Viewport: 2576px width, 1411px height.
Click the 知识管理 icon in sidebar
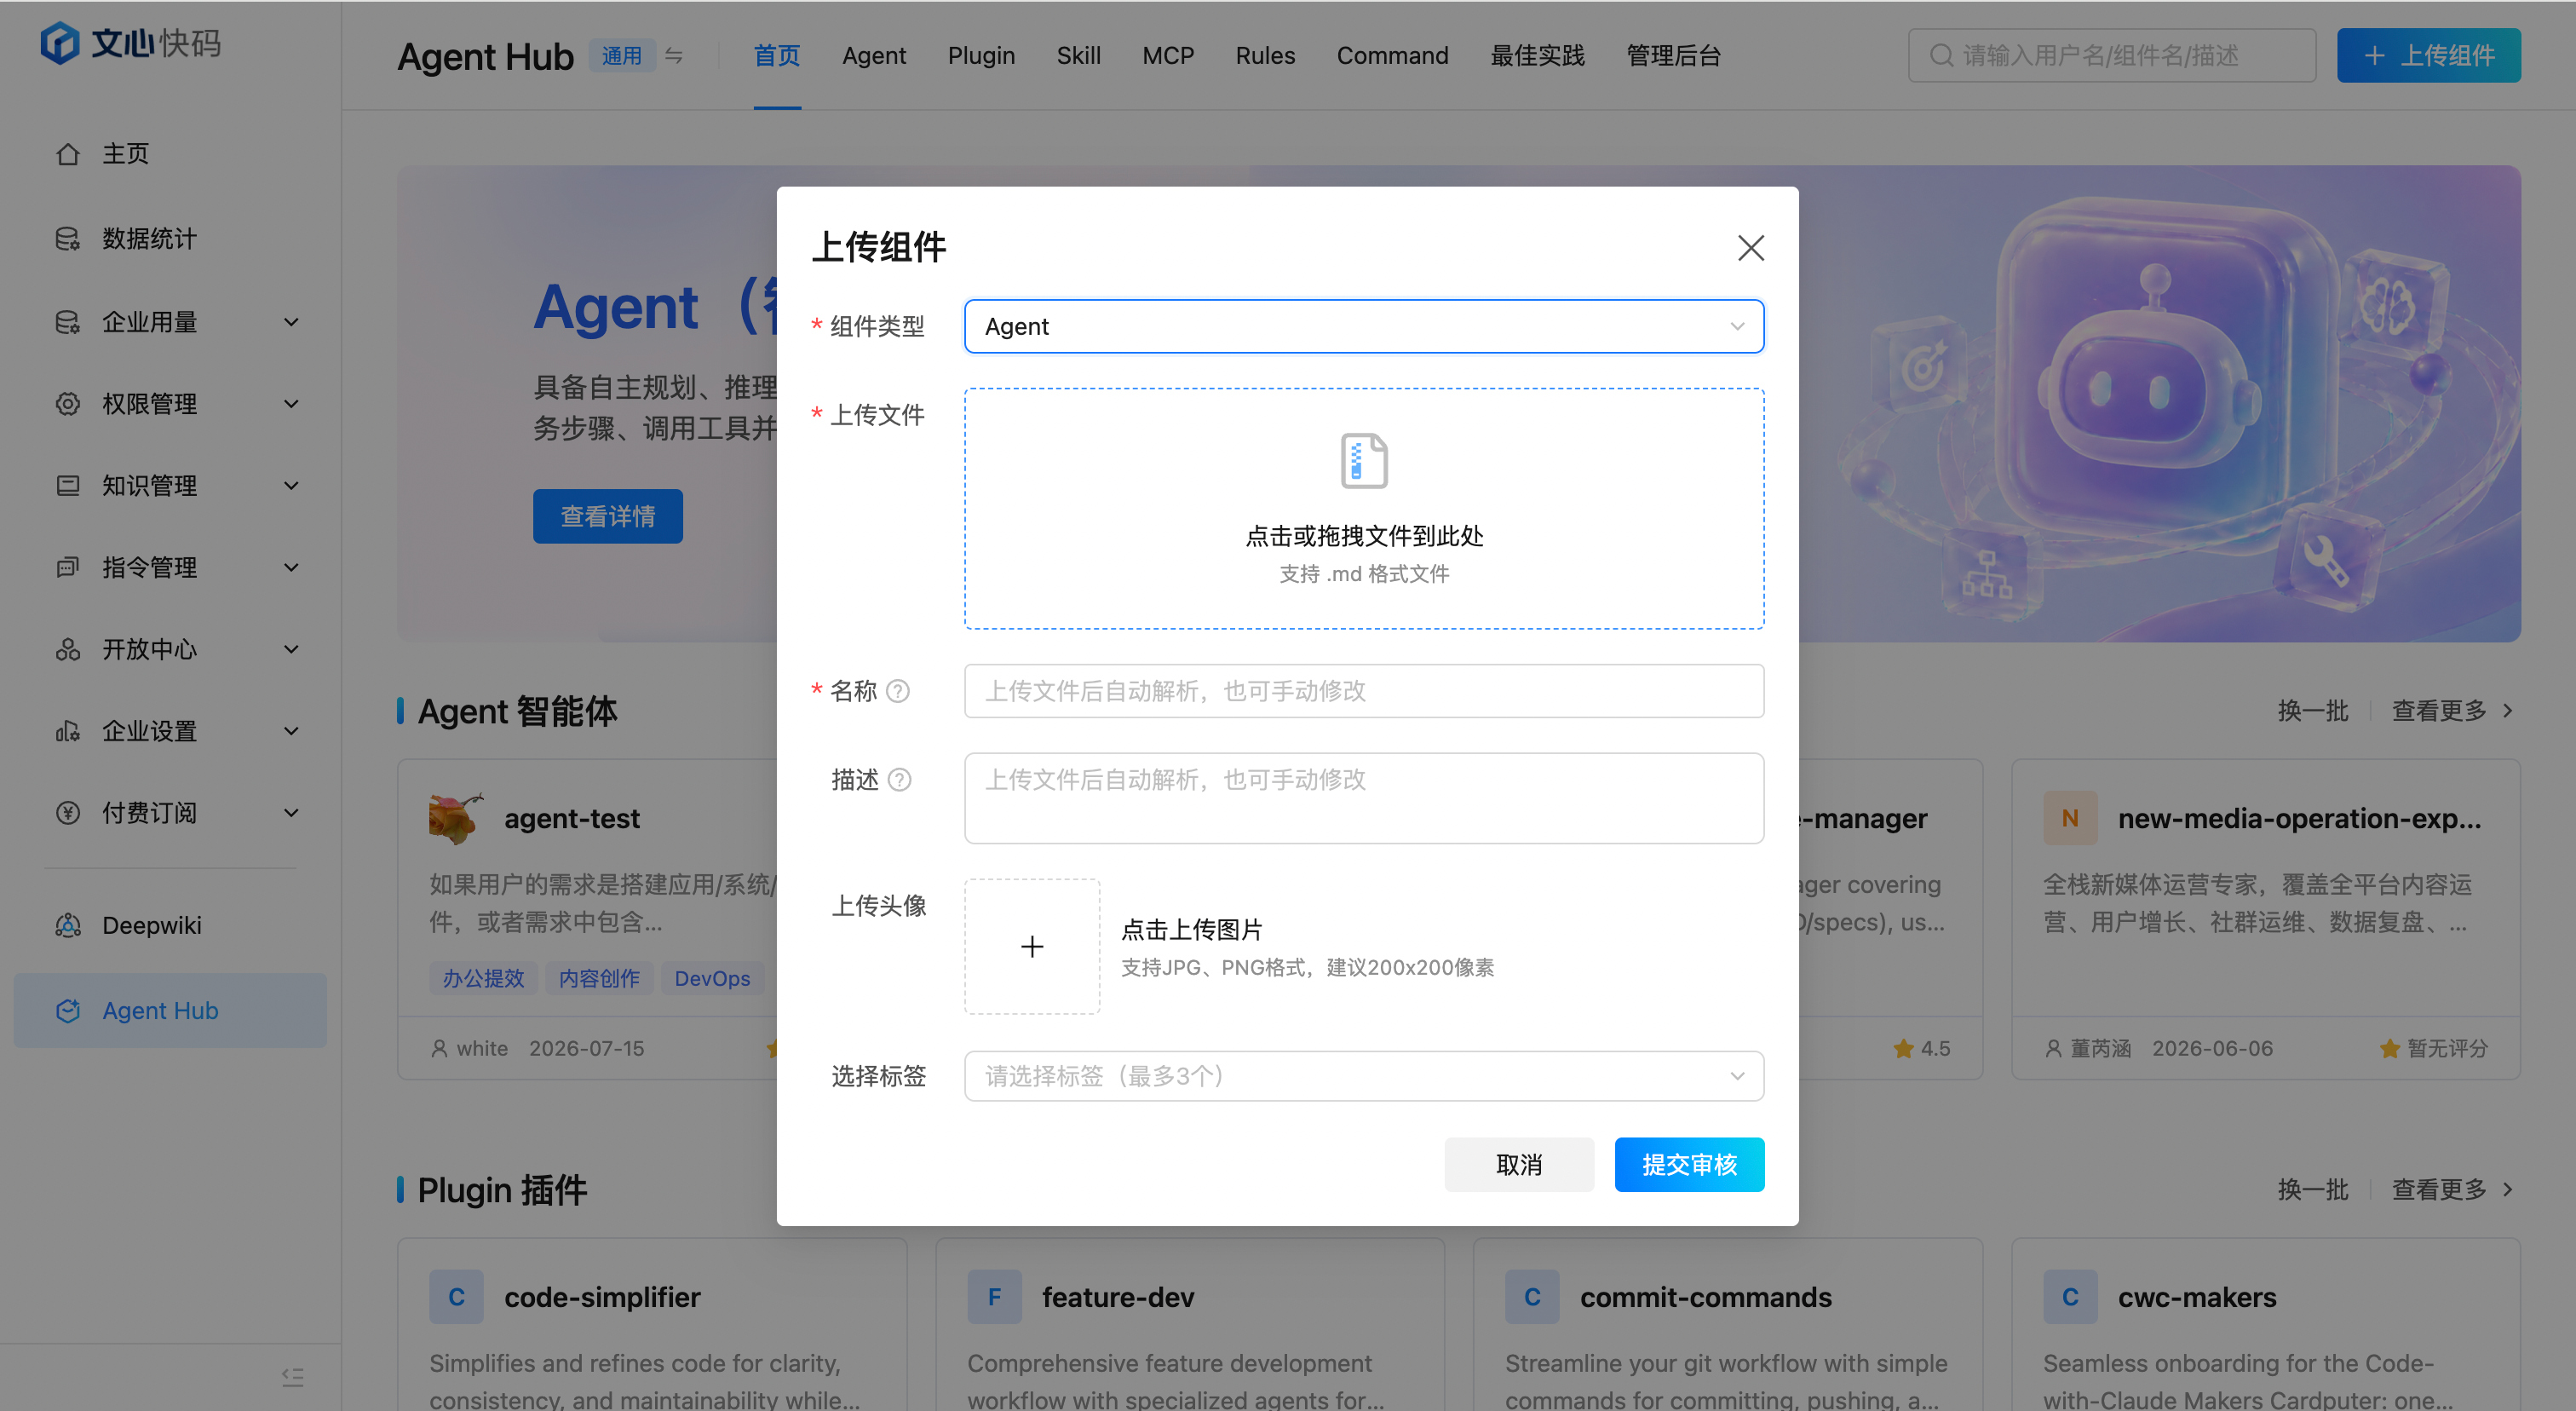(x=68, y=486)
